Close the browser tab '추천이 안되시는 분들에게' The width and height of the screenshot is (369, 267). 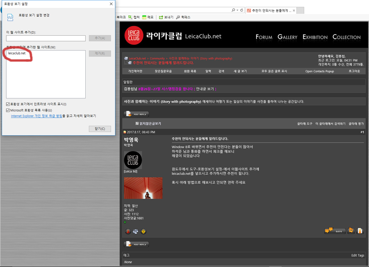[294, 11]
